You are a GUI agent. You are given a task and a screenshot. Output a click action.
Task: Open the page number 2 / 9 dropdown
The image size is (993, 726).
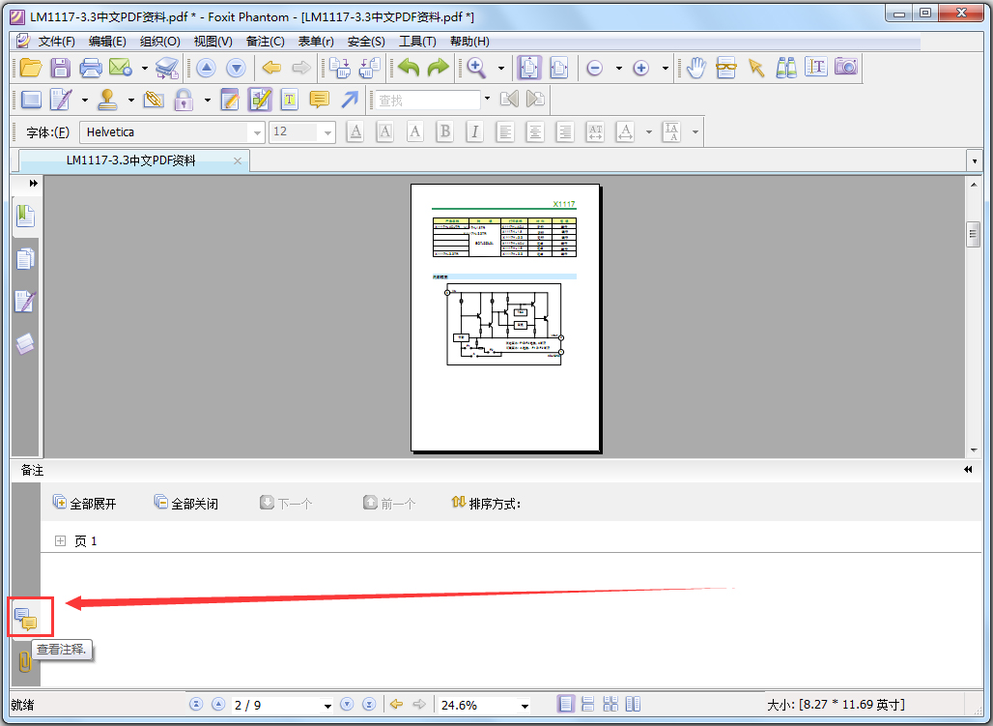coord(327,706)
